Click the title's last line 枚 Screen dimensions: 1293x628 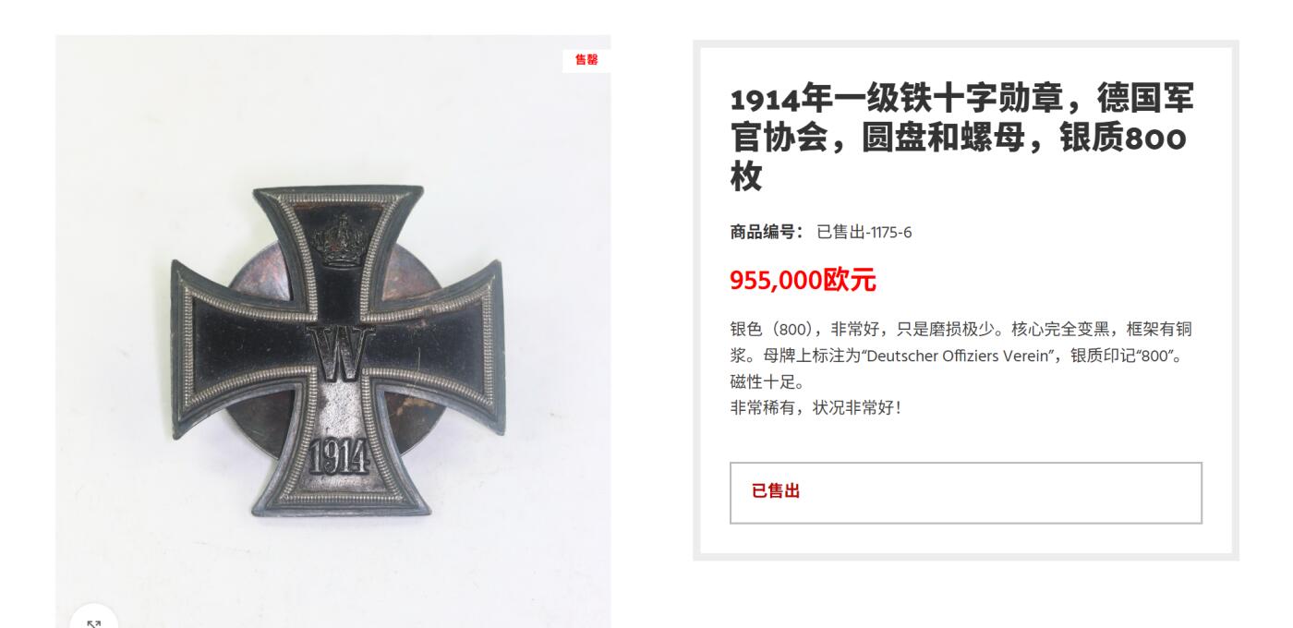(x=746, y=175)
